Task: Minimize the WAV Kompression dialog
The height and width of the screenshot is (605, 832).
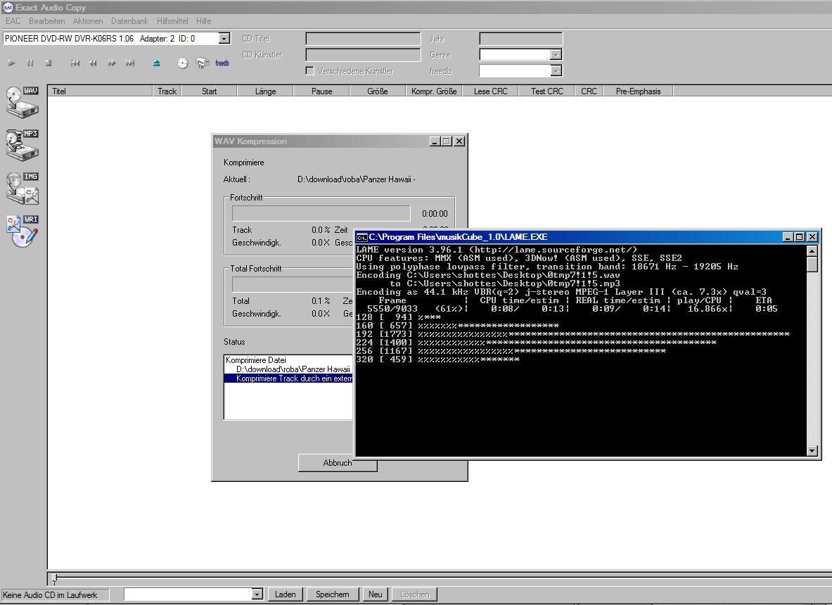Action: 435,141
